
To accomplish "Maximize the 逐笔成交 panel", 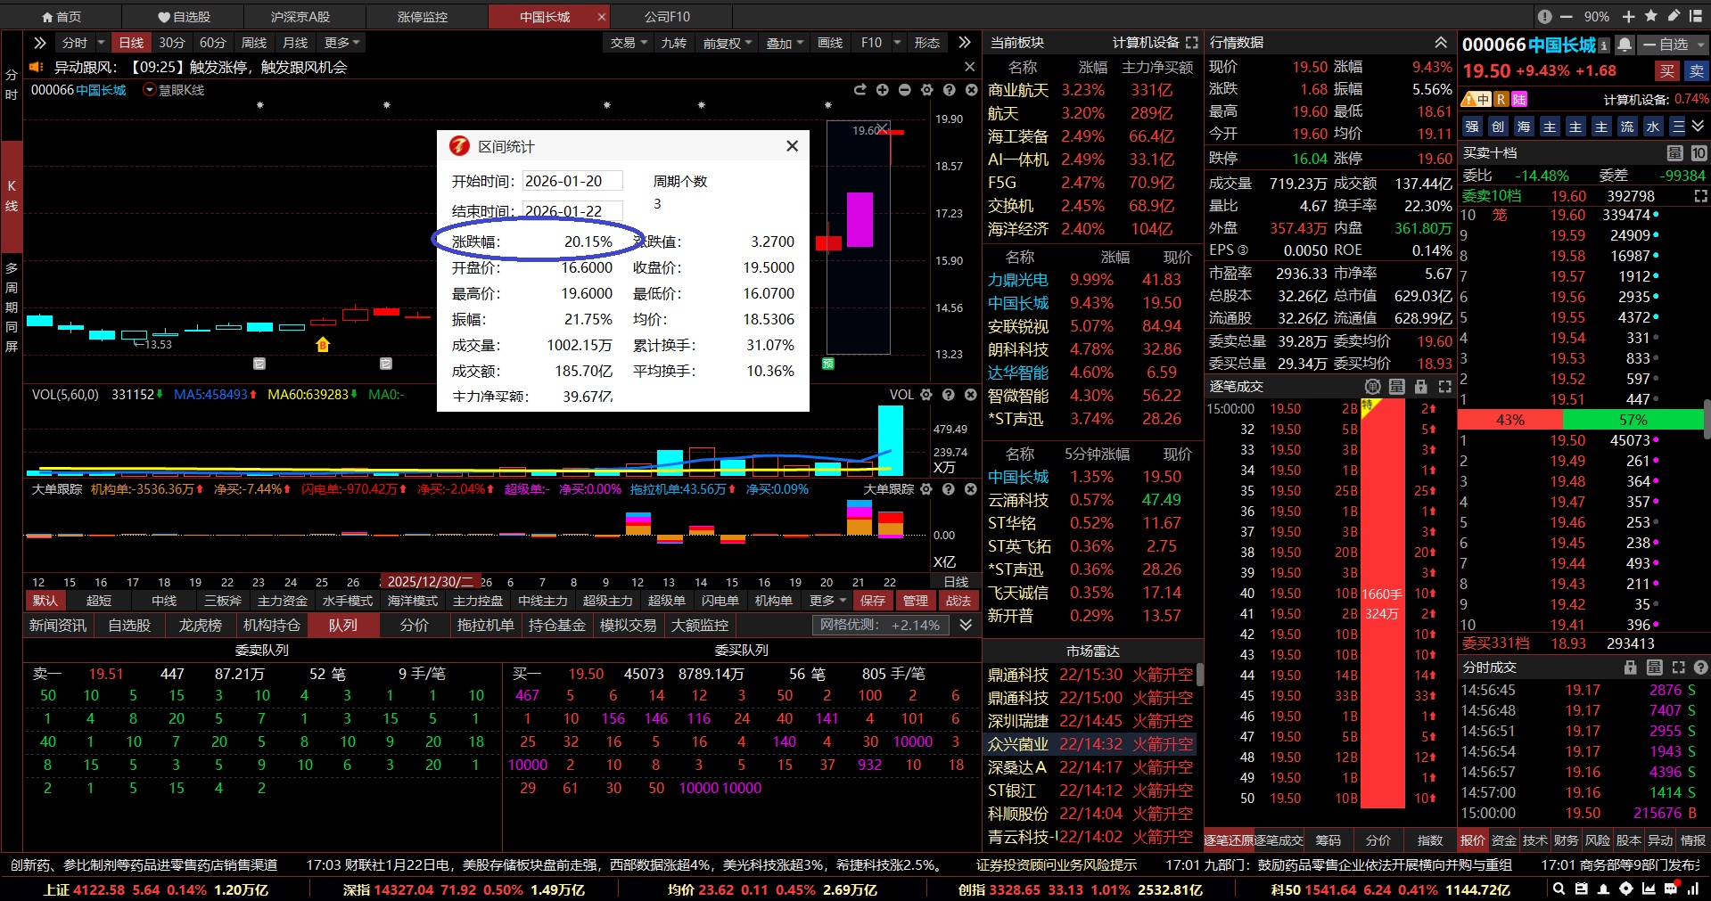I will pos(1445,387).
